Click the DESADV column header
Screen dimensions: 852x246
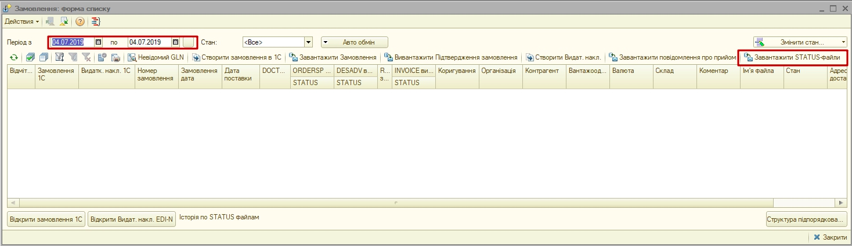[356, 71]
